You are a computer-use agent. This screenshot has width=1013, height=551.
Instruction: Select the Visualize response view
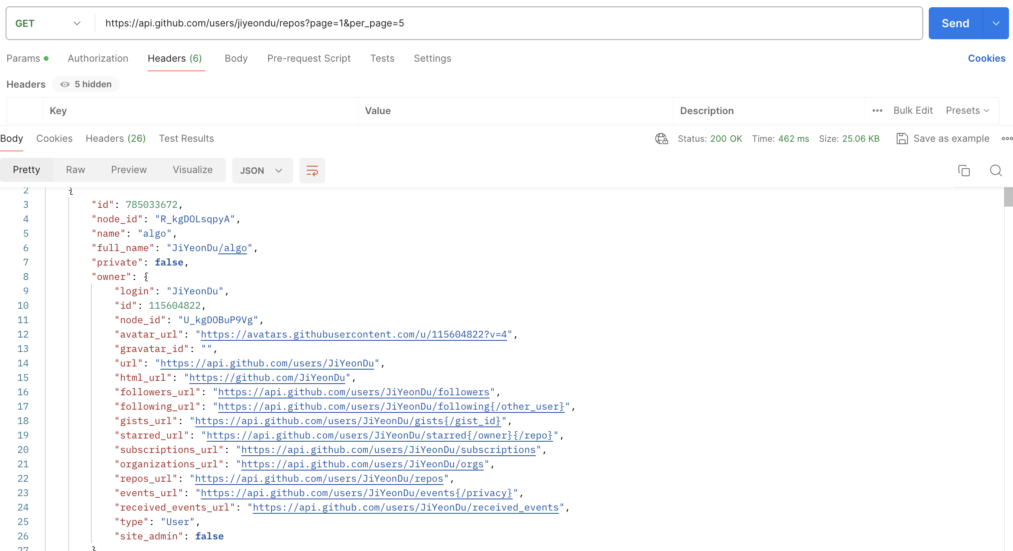(192, 170)
